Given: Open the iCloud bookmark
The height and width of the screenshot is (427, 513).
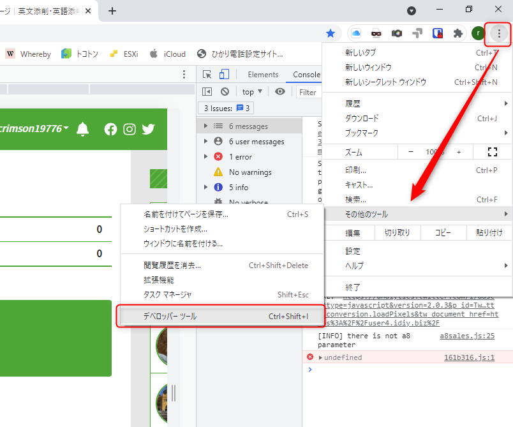Looking at the screenshot, I should (168, 54).
